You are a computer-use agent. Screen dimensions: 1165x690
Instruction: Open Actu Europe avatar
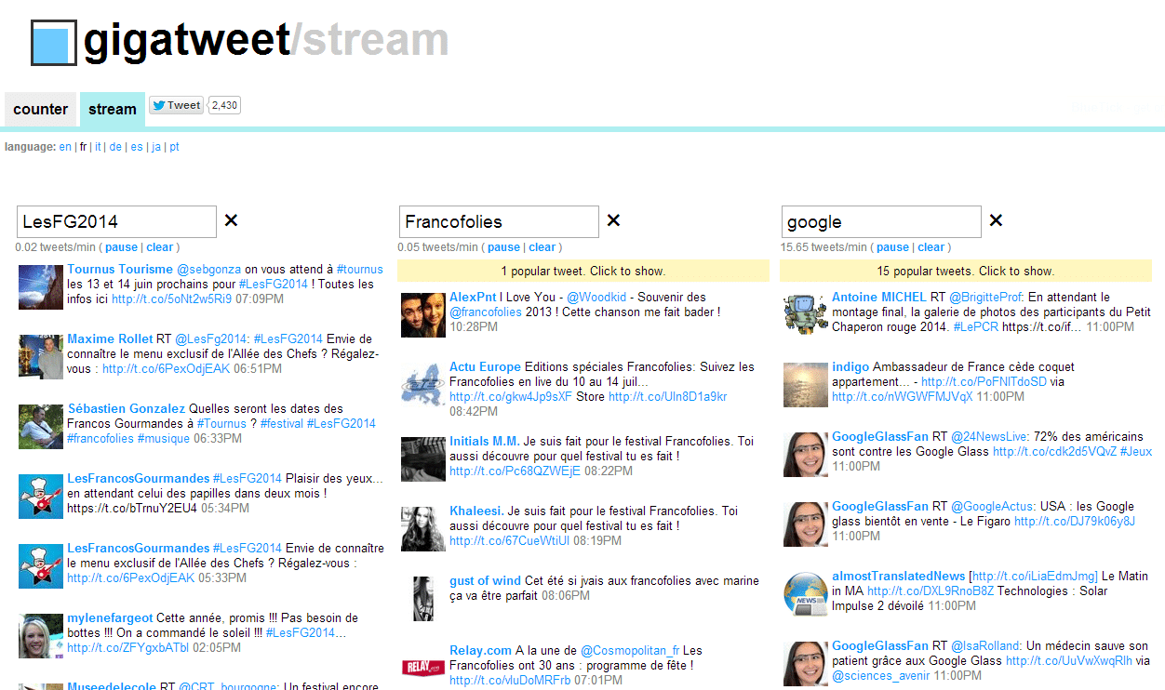click(x=423, y=384)
